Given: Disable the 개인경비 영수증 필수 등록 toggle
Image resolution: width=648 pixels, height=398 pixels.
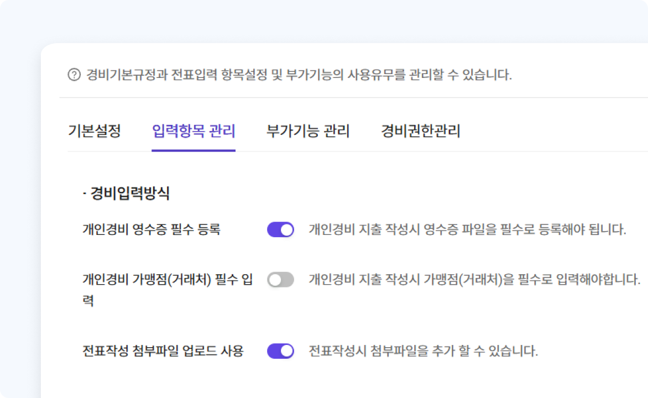Looking at the screenshot, I should pos(280,229).
